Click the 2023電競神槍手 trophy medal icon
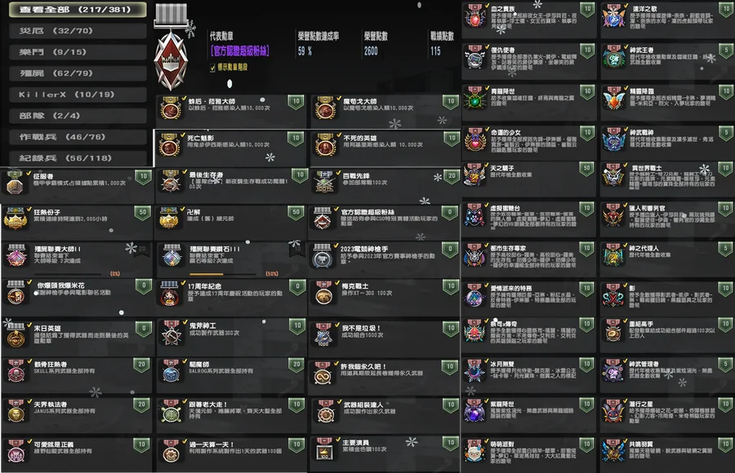735x473 pixels. click(x=323, y=256)
